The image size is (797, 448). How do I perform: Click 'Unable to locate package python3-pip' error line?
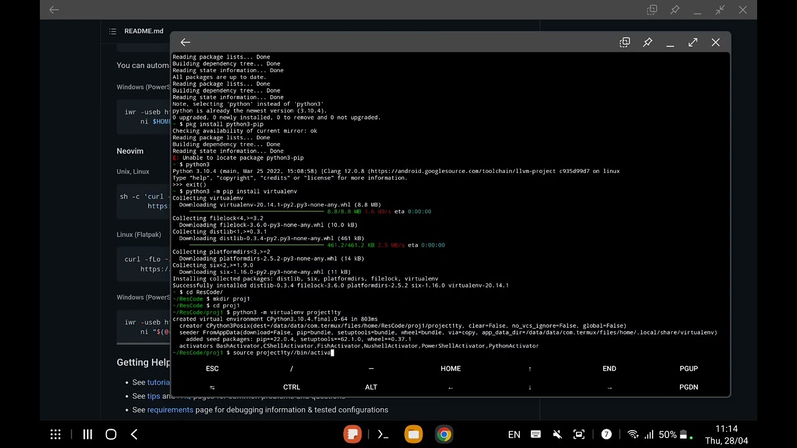coord(238,158)
